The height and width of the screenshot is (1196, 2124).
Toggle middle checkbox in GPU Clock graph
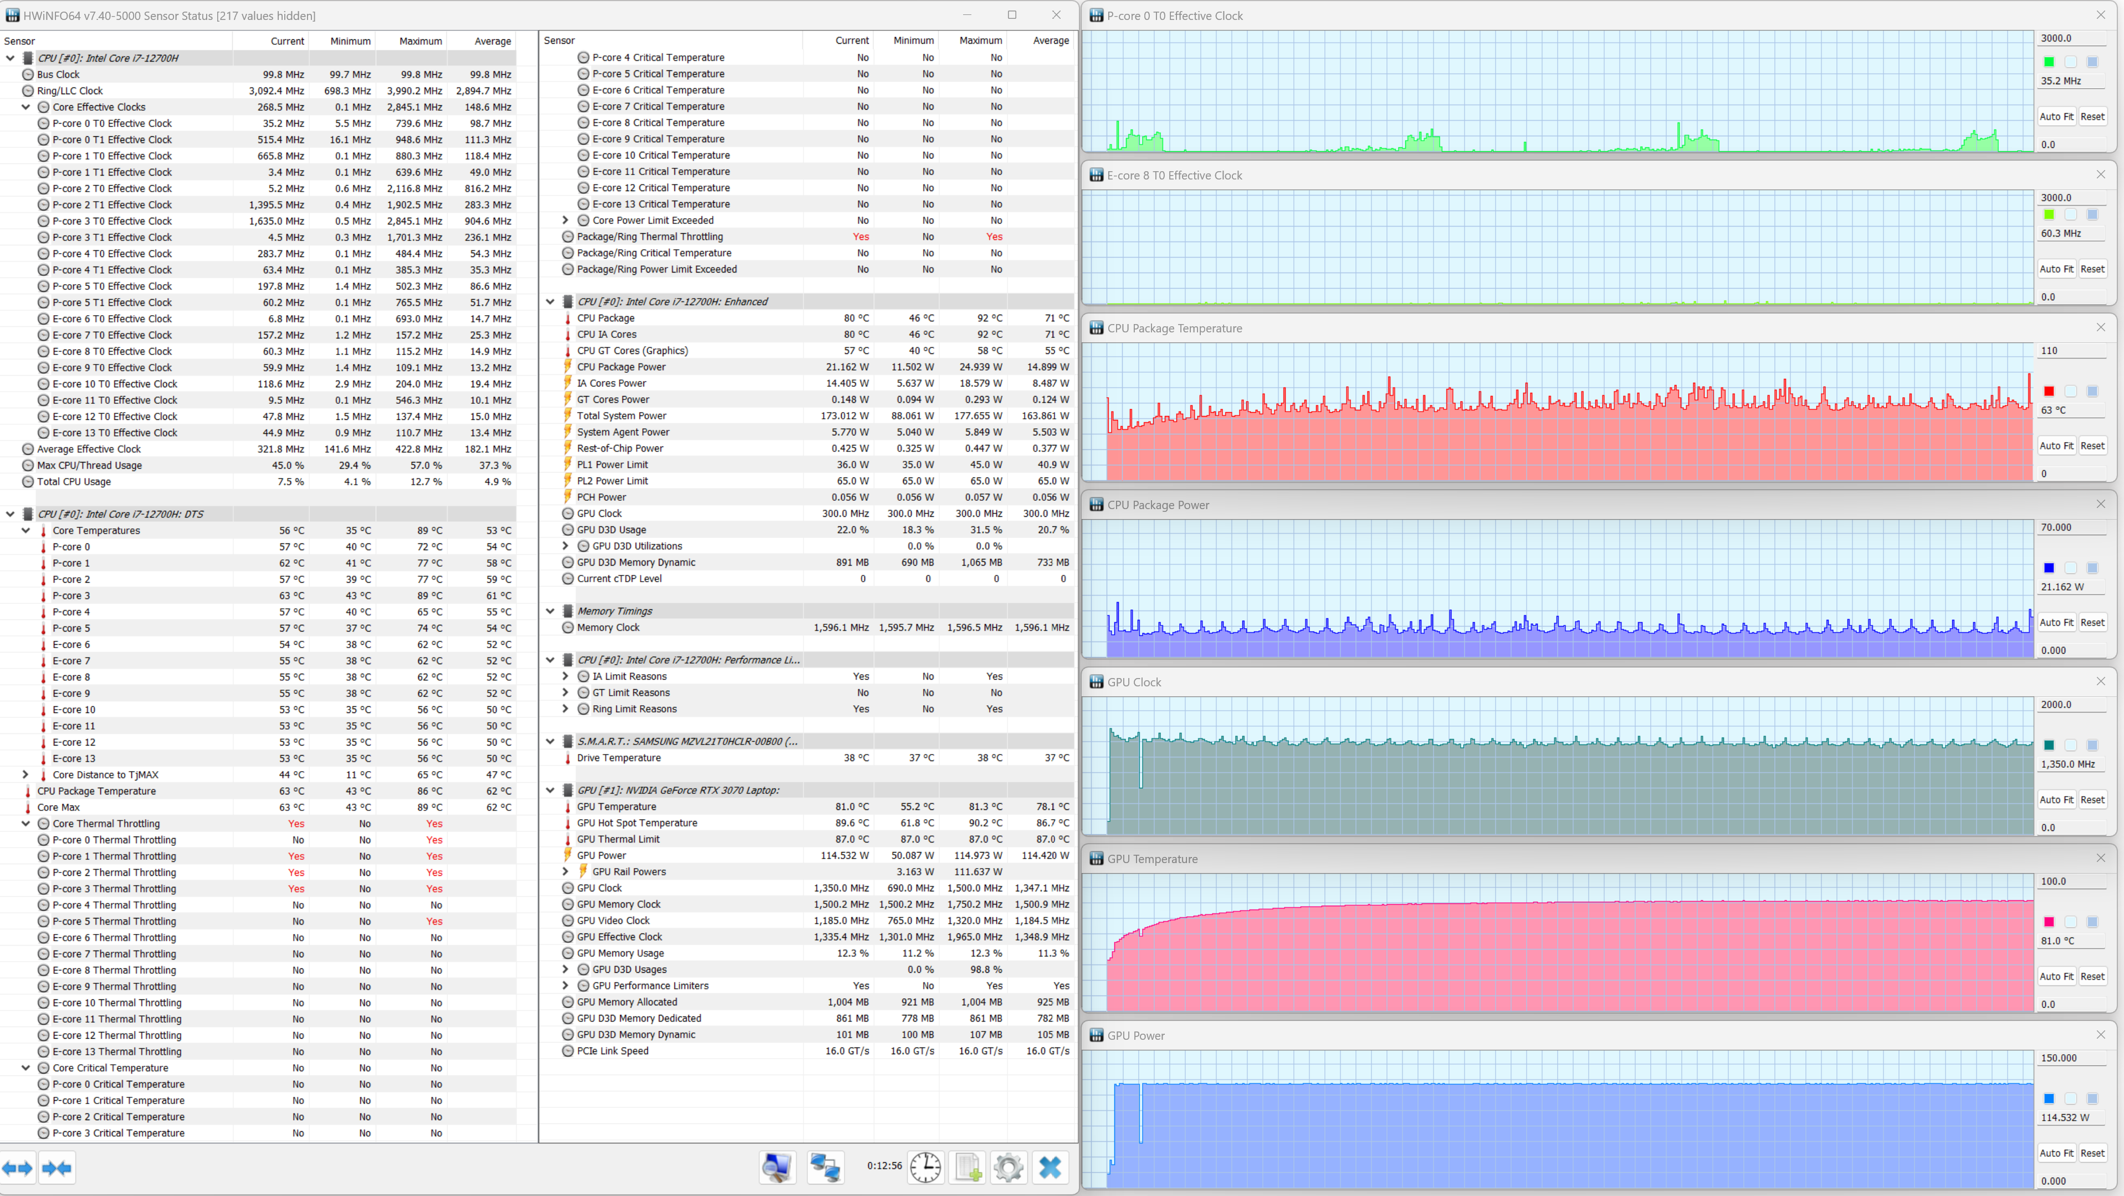[x=2070, y=745]
